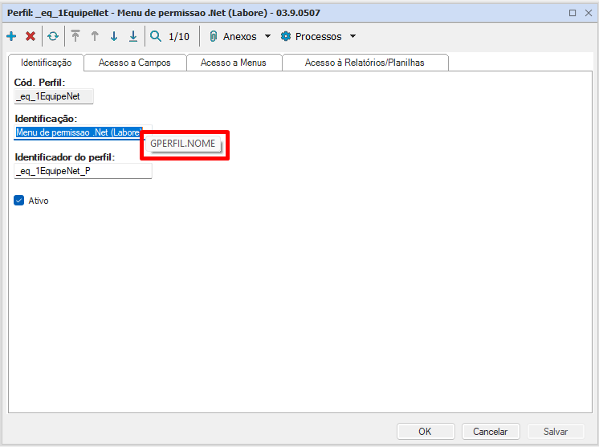
Task: Go to first record arrow icon
Action: [x=75, y=36]
